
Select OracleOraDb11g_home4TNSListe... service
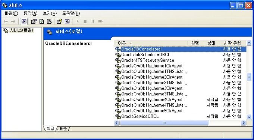154,105
